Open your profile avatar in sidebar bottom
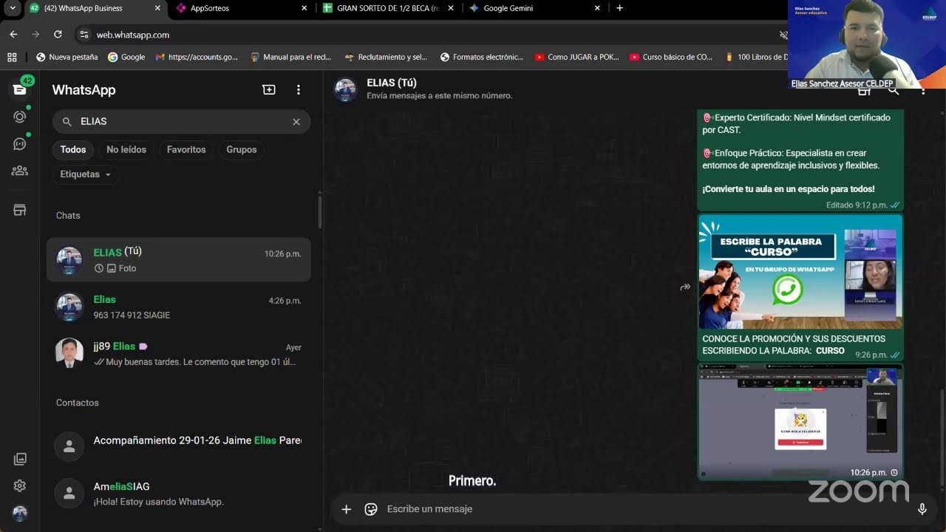Screen dimensions: 946x532 point(20,514)
